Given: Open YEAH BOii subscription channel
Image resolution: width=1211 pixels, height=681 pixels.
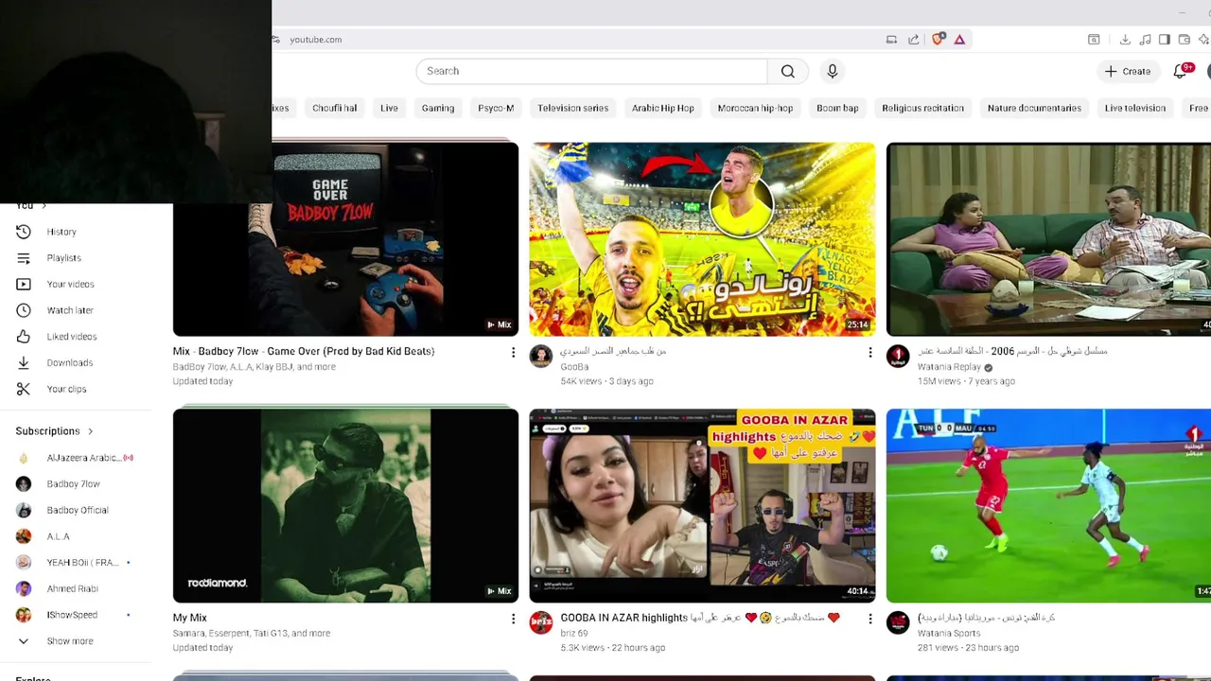Looking at the screenshot, I should click(76, 563).
